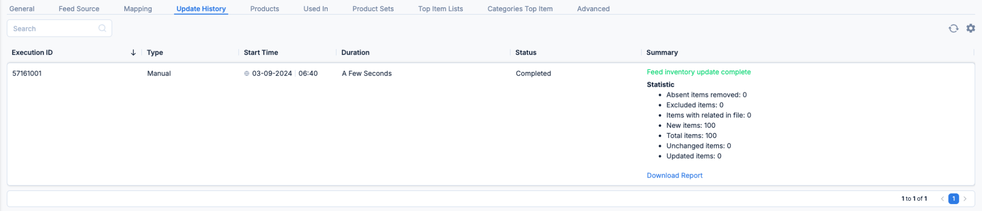982x211 pixels.
Task: Switch to Feed Source tab
Action: pyautogui.click(x=79, y=9)
